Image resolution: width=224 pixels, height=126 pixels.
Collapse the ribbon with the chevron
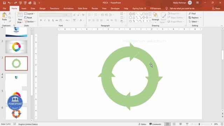pyautogui.click(x=222, y=26)
